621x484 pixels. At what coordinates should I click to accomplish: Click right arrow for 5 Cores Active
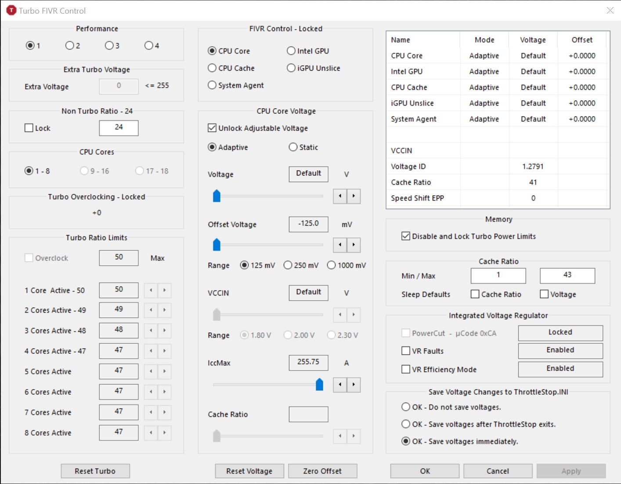tap(165, 371)
